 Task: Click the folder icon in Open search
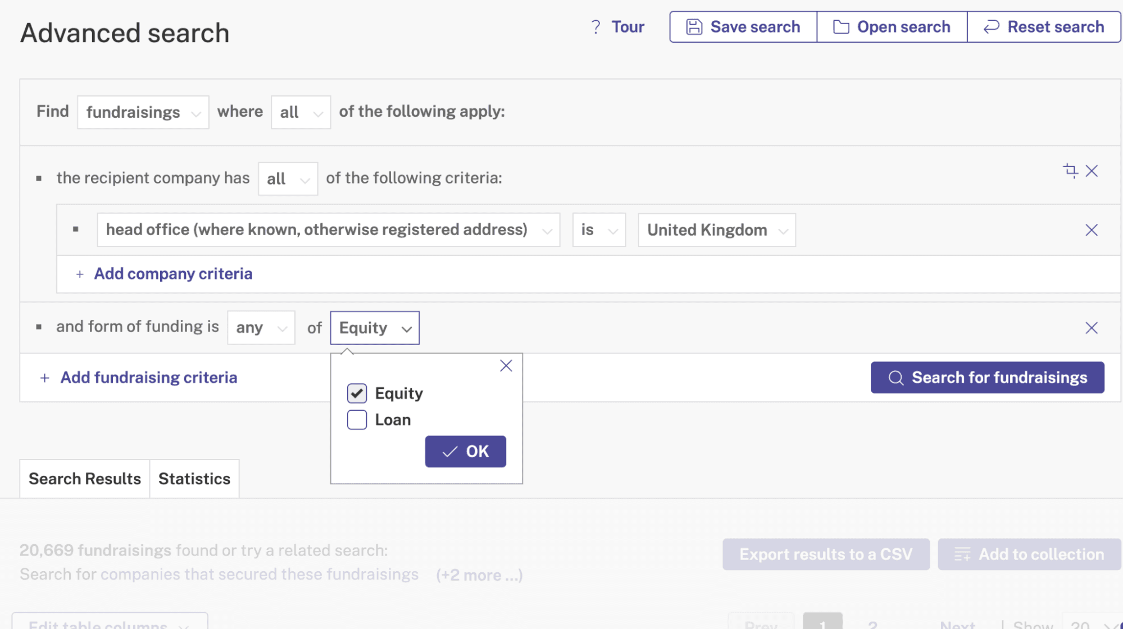[x=841, y=27]
